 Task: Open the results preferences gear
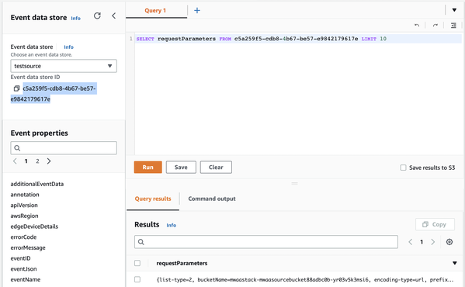[449, 242]
